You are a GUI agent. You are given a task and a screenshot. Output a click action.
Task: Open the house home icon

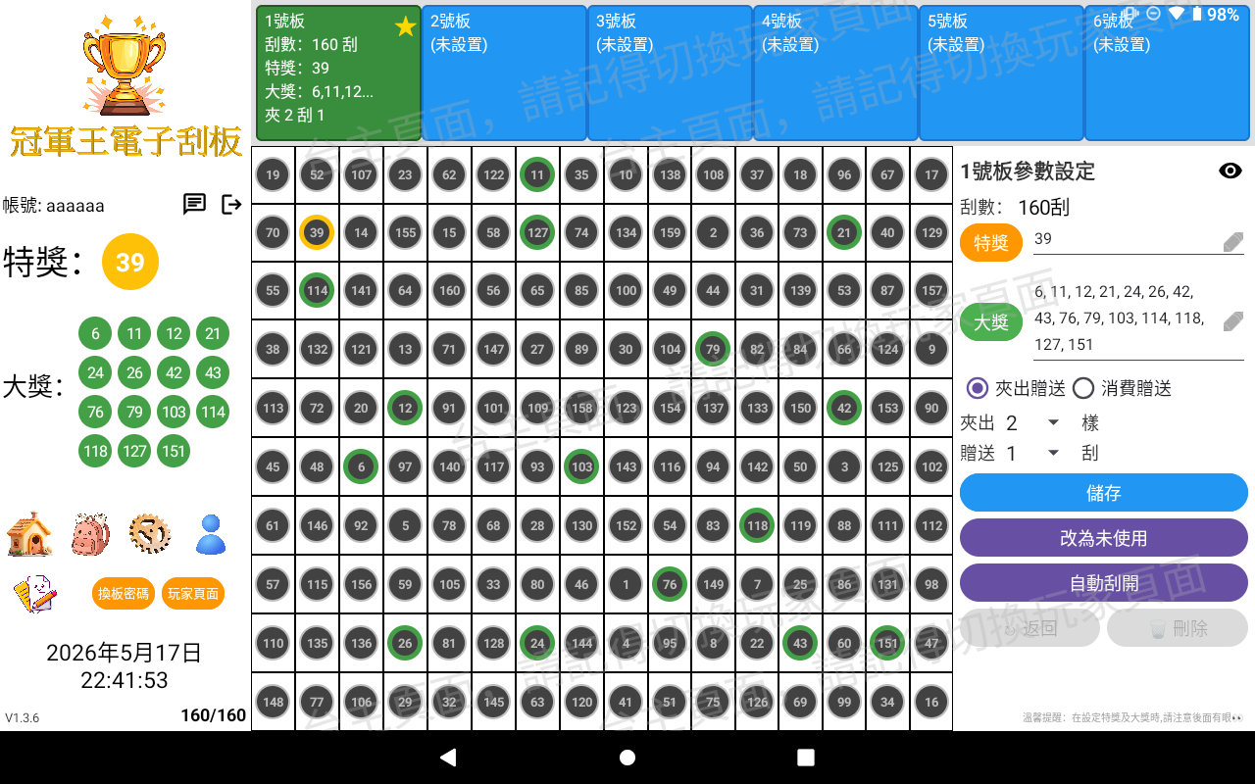[29, 534]
